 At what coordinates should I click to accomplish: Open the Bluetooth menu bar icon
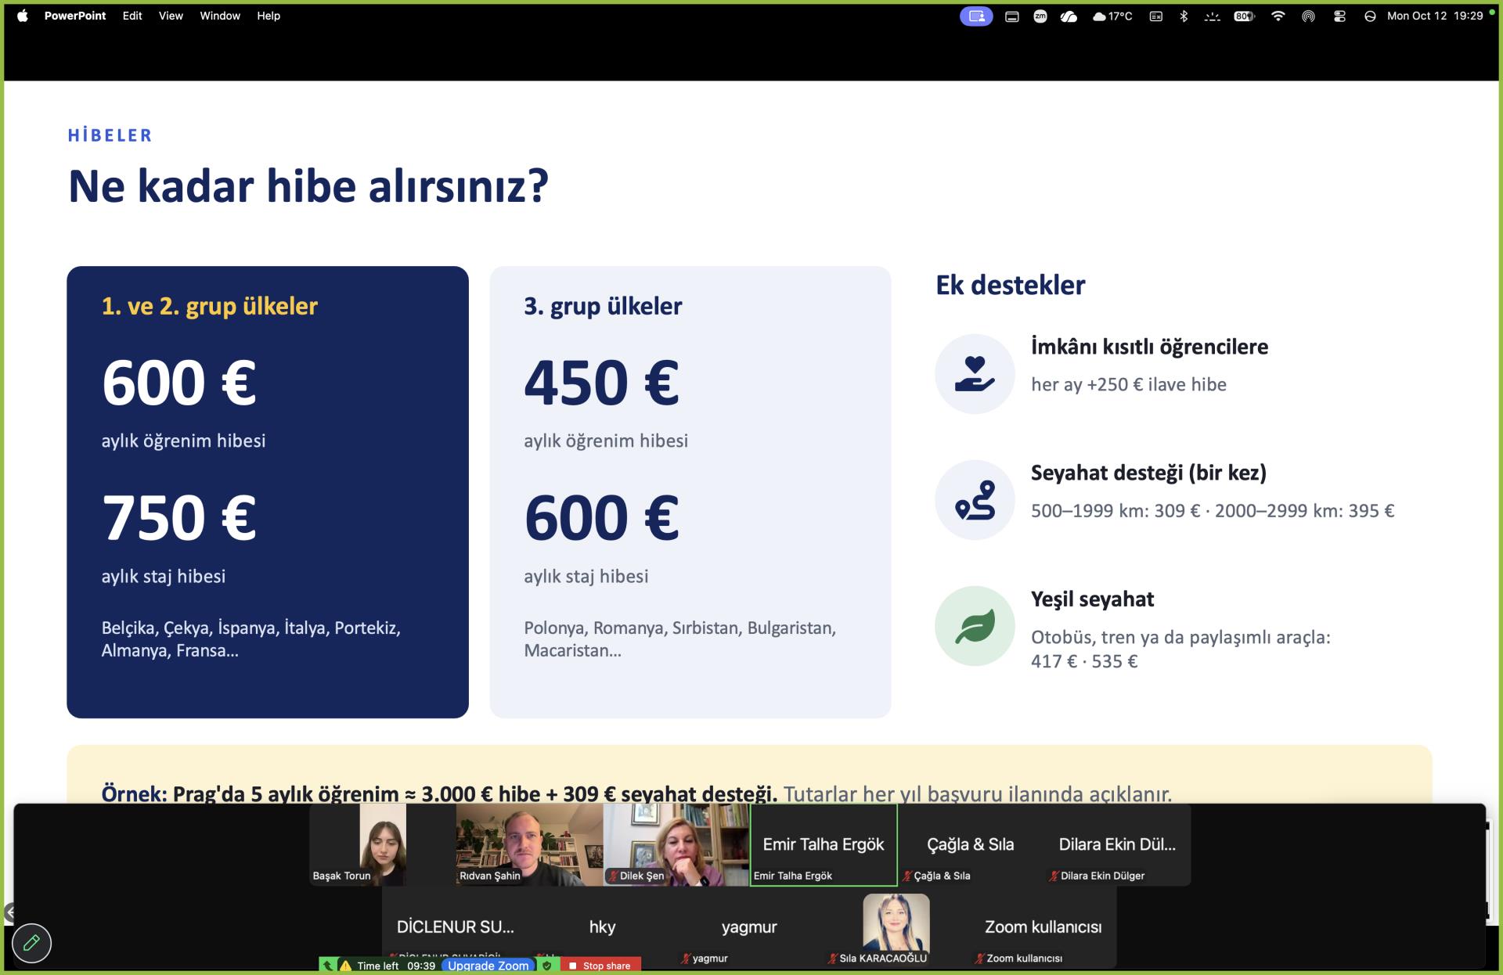1184,16
